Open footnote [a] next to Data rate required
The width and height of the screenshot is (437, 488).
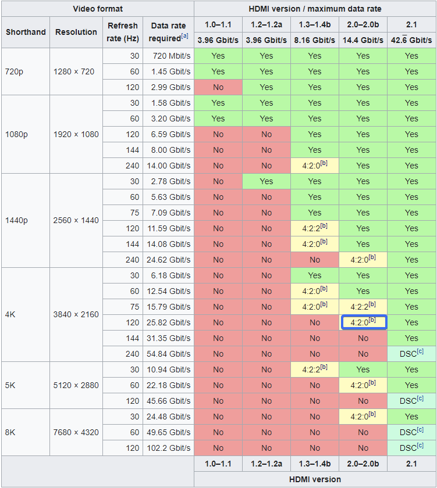click(x=185, y=36)
